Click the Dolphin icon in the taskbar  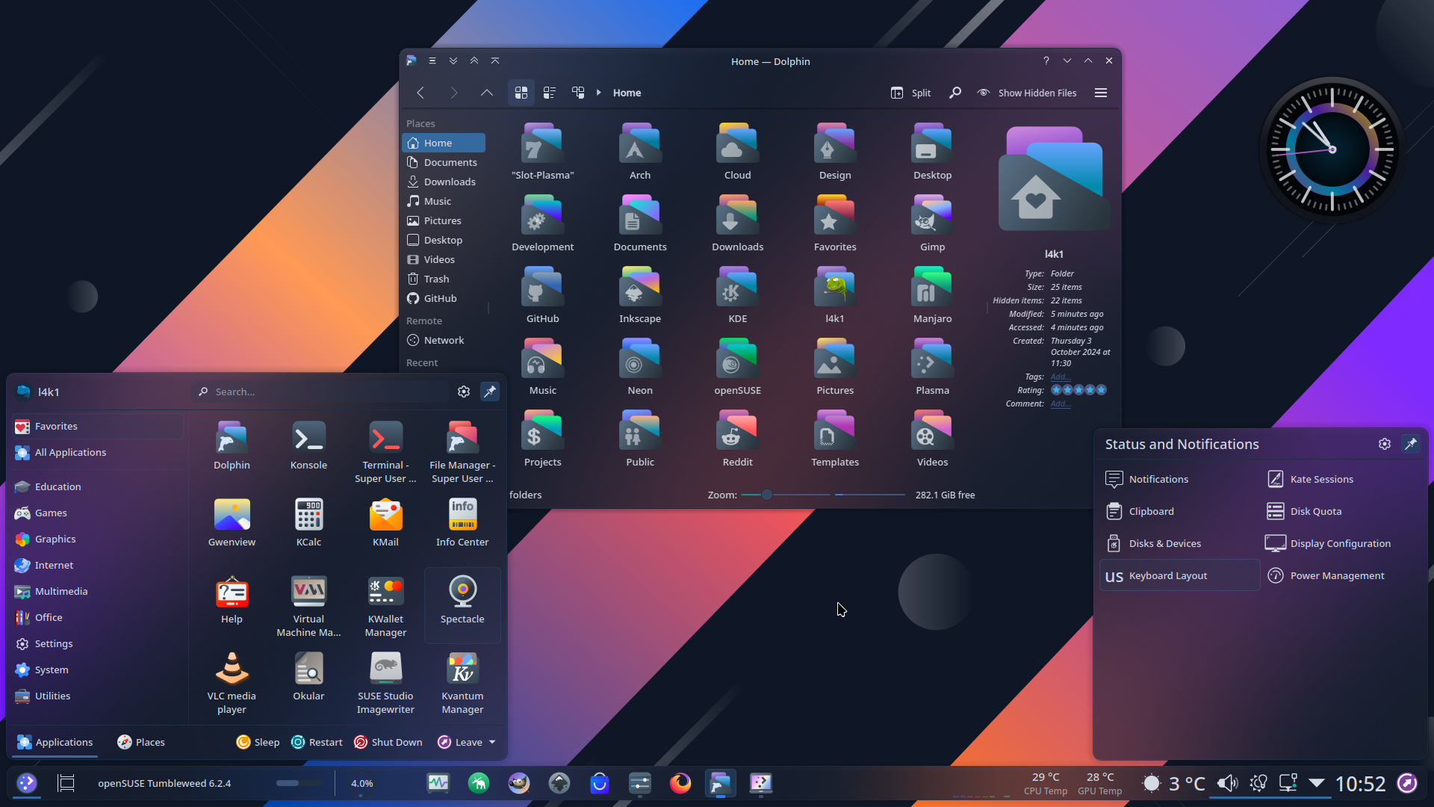click(720, 783)
